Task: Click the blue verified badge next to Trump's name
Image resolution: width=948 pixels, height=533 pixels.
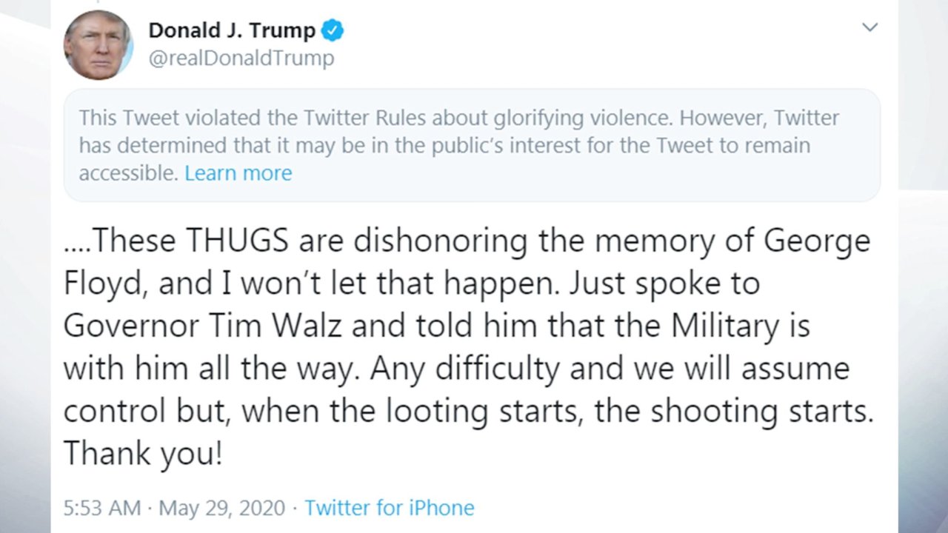Action: coord(332,30)
